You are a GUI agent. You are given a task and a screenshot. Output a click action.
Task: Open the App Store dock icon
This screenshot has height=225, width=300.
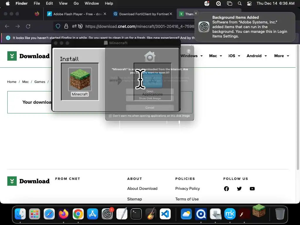pos(93,214)
